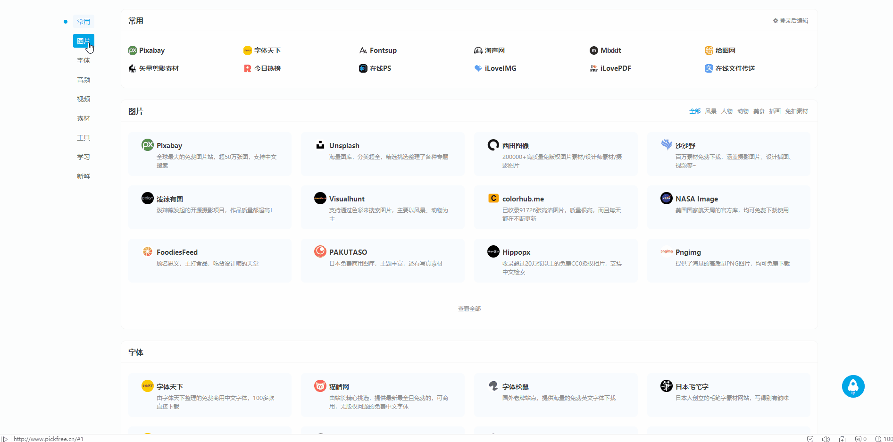
Task: Click the gear icon beside 登录后编辑
Action: tap(775, 20)
